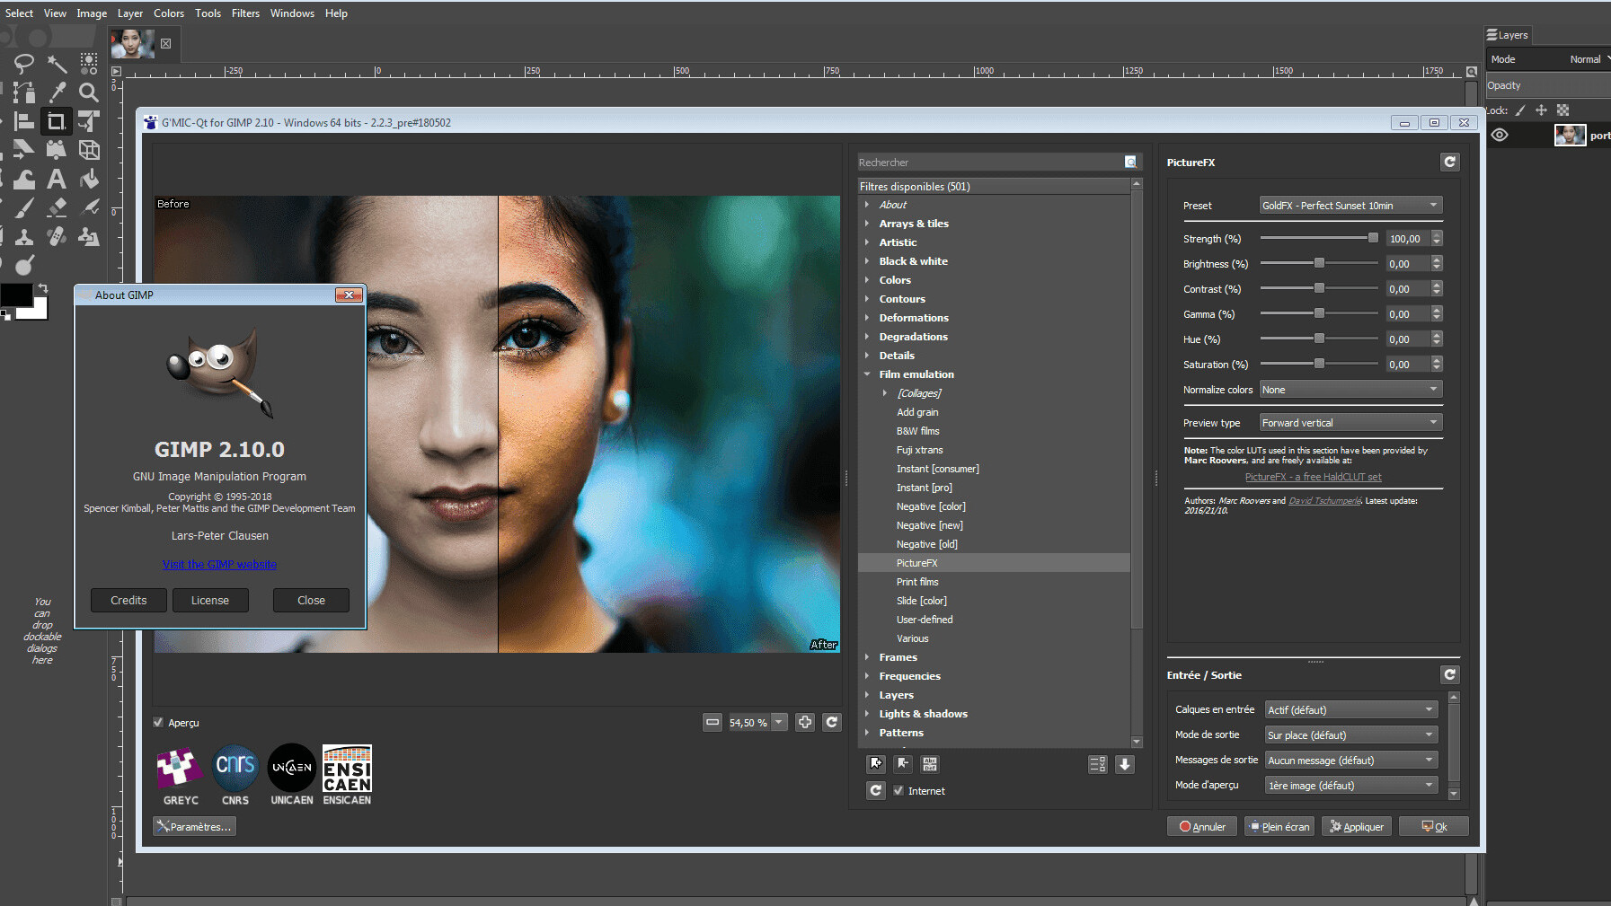Screen dimensions: 1611x906
Task: Collapse the Film emulation category
Action: (x=867, y=374)
